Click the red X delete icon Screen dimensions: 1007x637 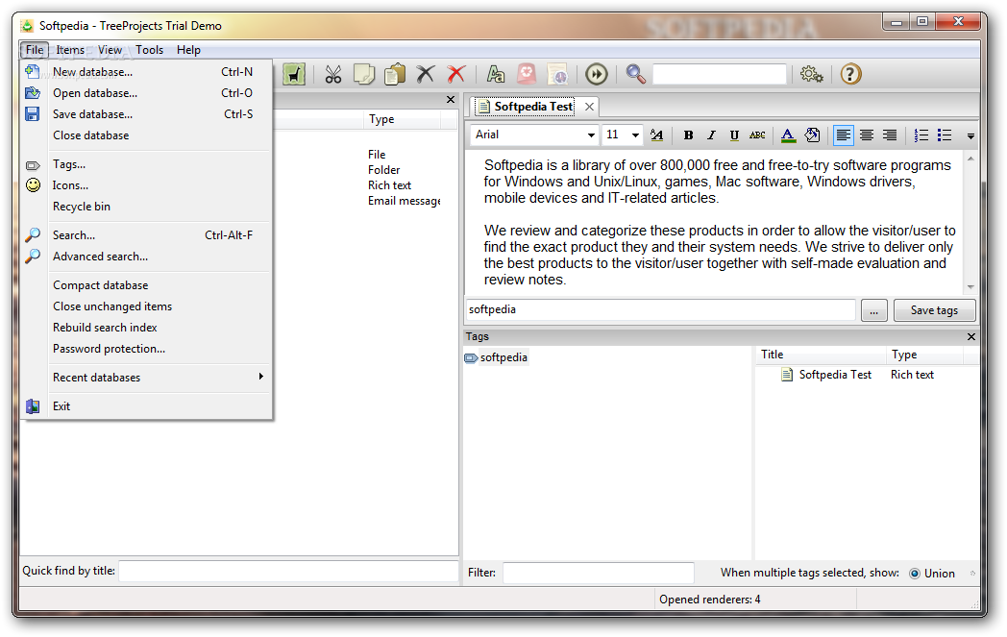point(456,75)
